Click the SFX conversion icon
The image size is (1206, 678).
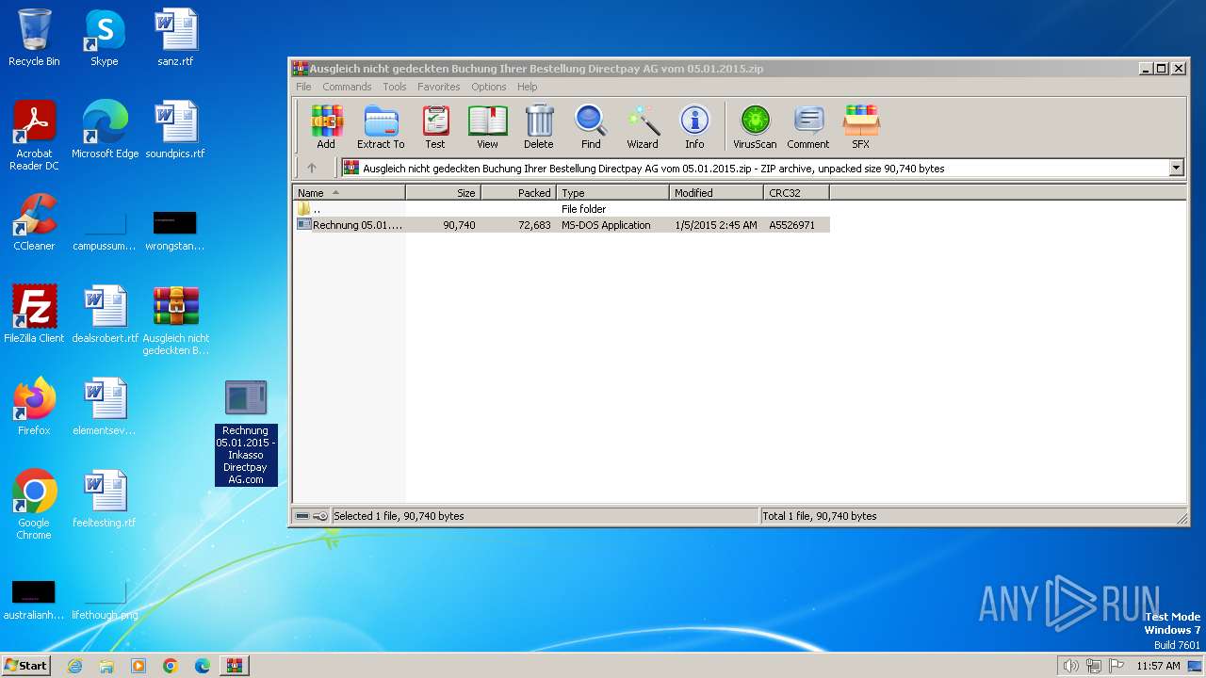pos(861,127)
